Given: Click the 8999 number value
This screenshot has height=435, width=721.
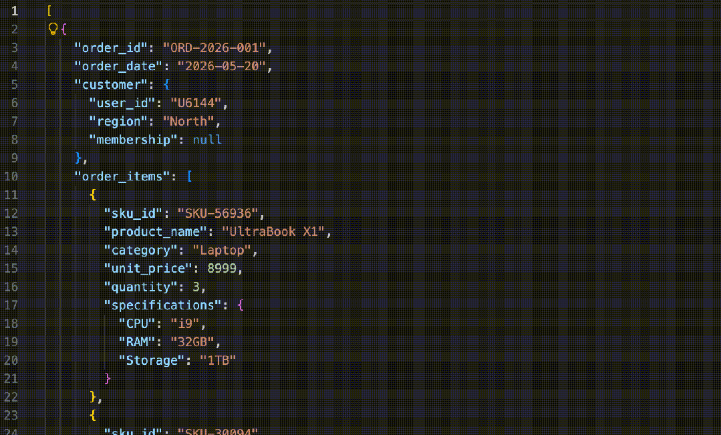Looking at the screenshot, I should [222, 269].
